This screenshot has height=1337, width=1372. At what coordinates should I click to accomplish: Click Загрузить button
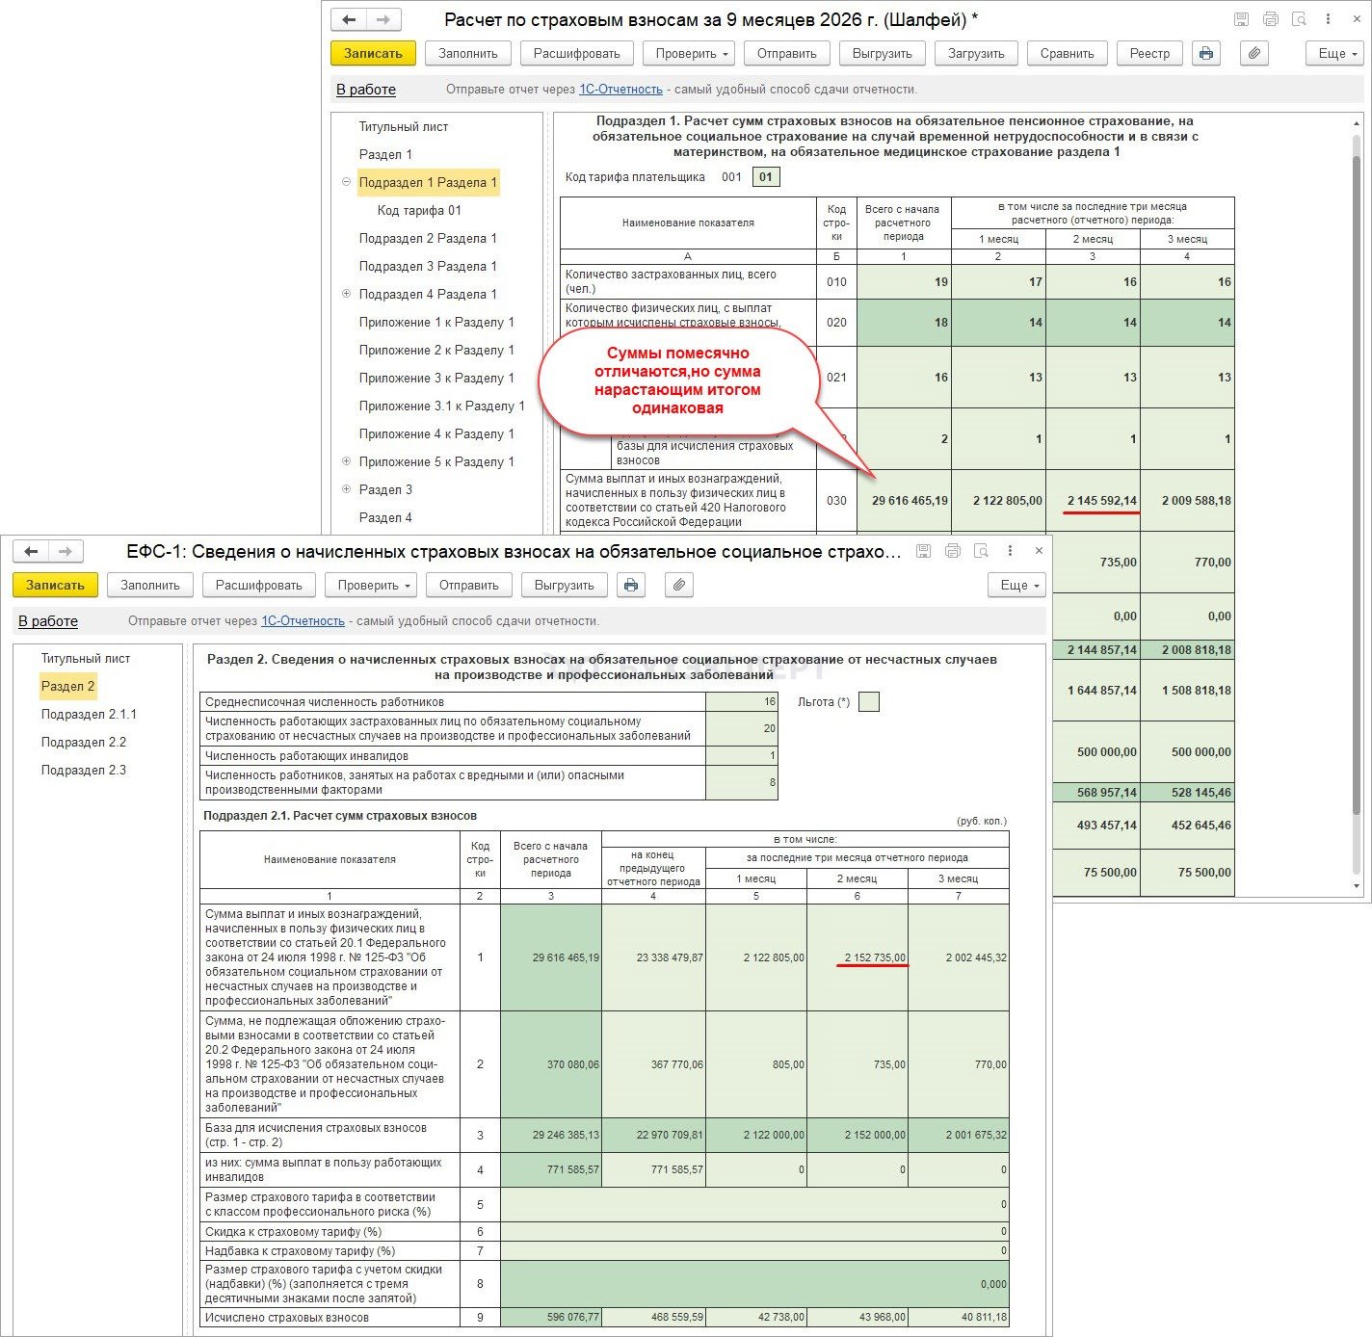coord(976,53)
